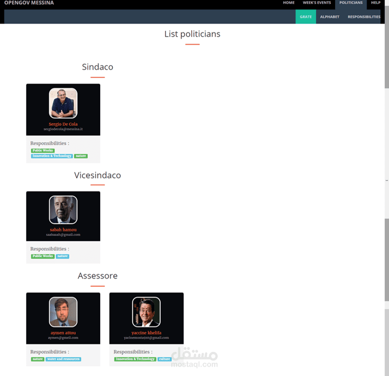Screen dimensions: 389x376
Task: Click the saabaaah@gmail.com email address
Action: (x=63, y=235)
